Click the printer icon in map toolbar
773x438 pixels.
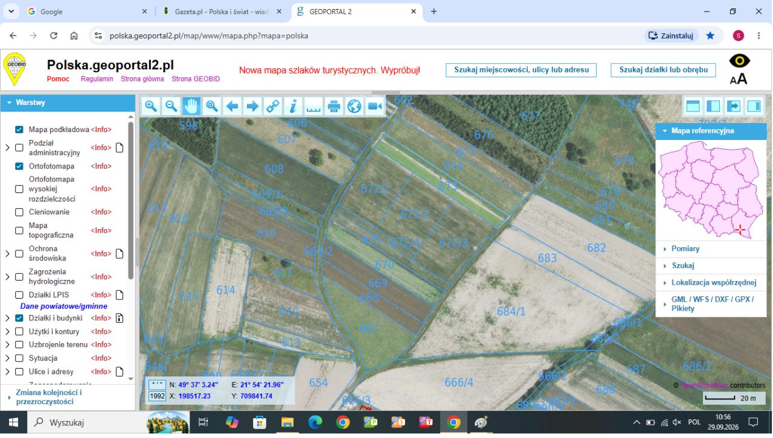click(334, 106)
